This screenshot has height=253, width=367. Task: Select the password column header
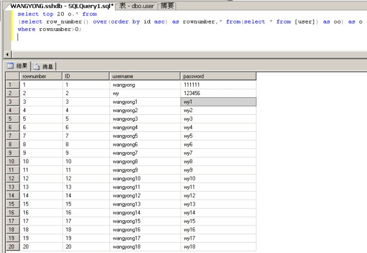tap(218, 76)
